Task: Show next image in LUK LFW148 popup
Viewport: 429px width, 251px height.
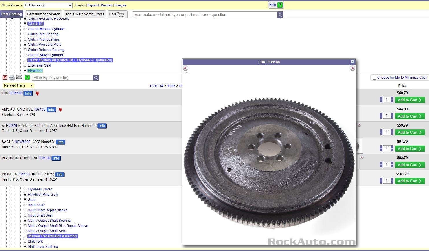Action: click(352, 68)
